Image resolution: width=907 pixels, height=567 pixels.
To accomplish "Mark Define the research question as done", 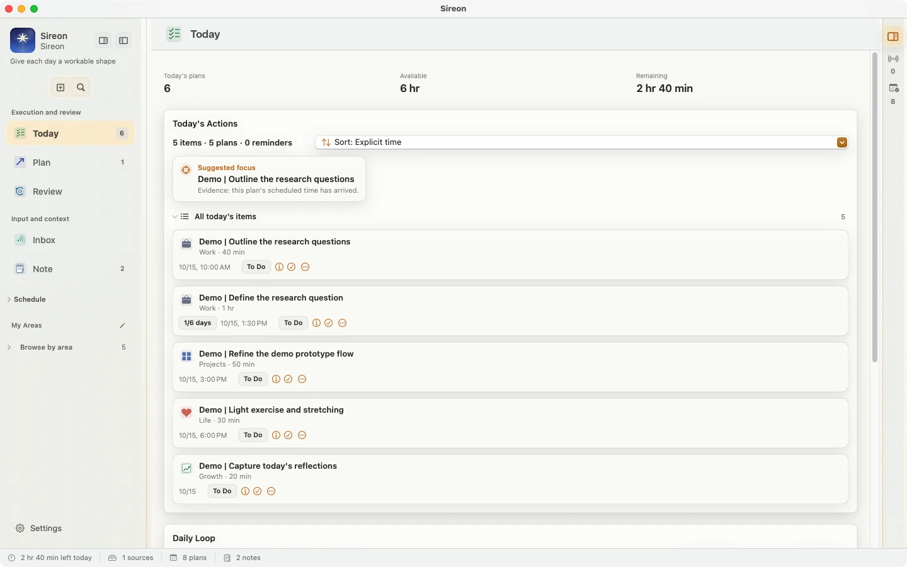I will (329, 323).
